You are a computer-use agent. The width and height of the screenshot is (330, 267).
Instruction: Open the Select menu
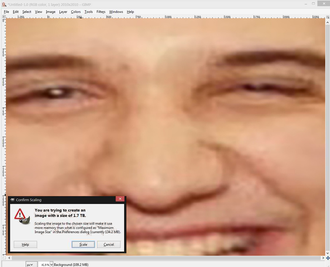(x=27, y=12)
